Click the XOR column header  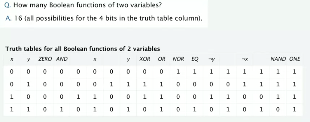[145, 59]
